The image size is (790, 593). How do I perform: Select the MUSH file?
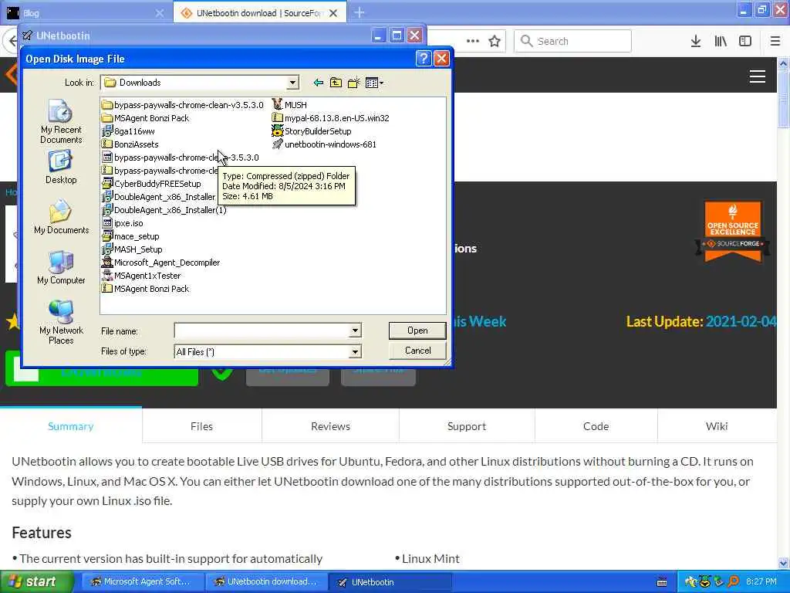click(x=289, y=105)
